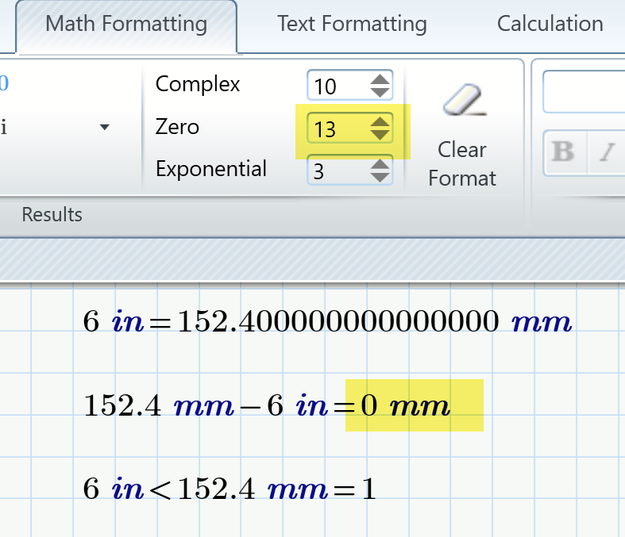The height and width of the screenshot is (537, 625).
Task: Select the Math Formatting tab
Action: pos(126,24)
